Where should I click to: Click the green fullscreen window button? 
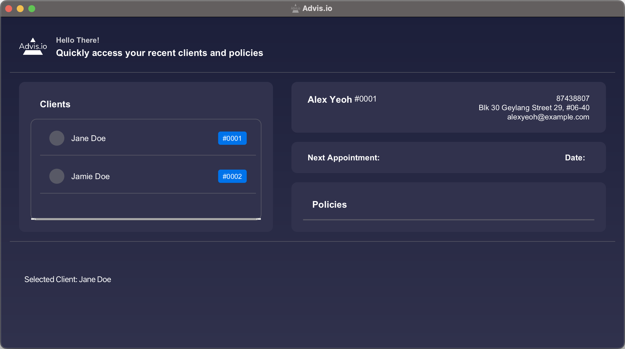coord(32,9)
